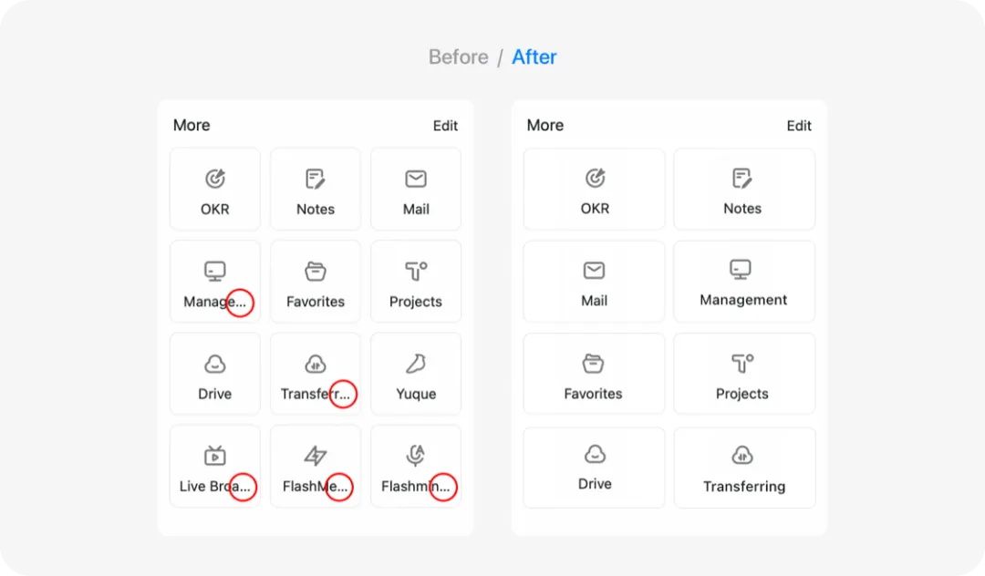The image size is (985, 576).
Task: Open Management tile in two-column panel
Action: click(744, 282)
